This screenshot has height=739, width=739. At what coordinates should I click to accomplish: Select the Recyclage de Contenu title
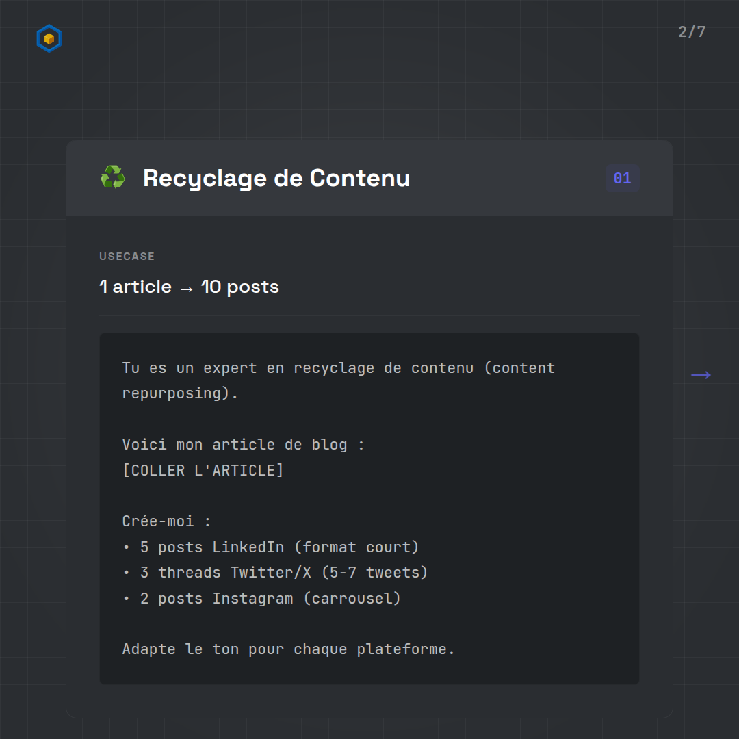point(276,178)
